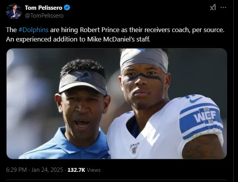Open Tom Pelissero's profile picture
Screen dimensions: 238x182
(14, 11)
